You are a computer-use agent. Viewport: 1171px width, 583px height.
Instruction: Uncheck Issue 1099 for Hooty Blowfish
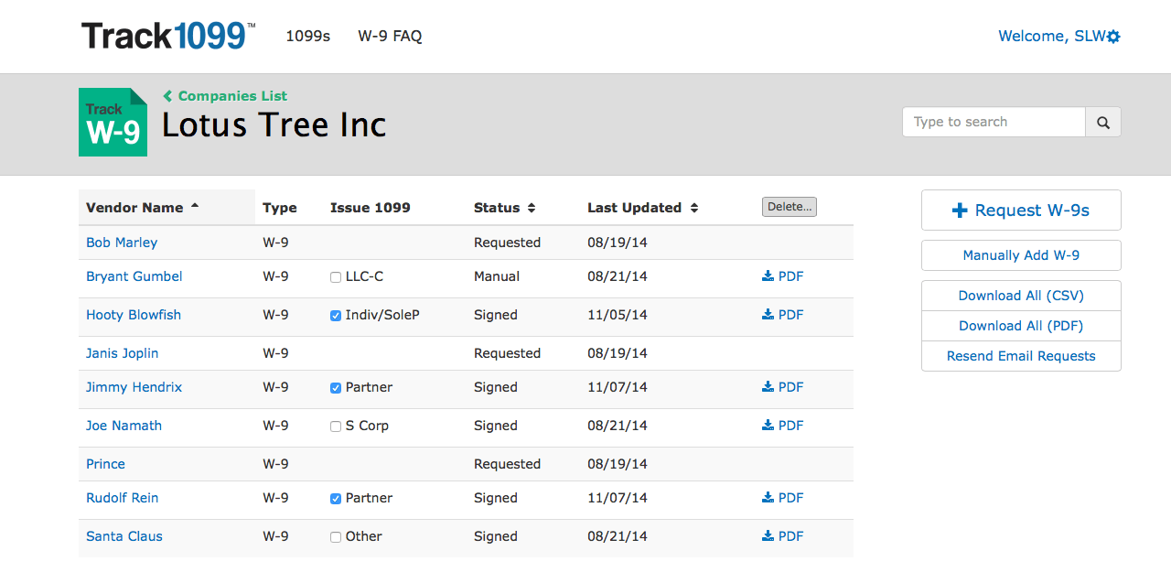click(336, 316)
